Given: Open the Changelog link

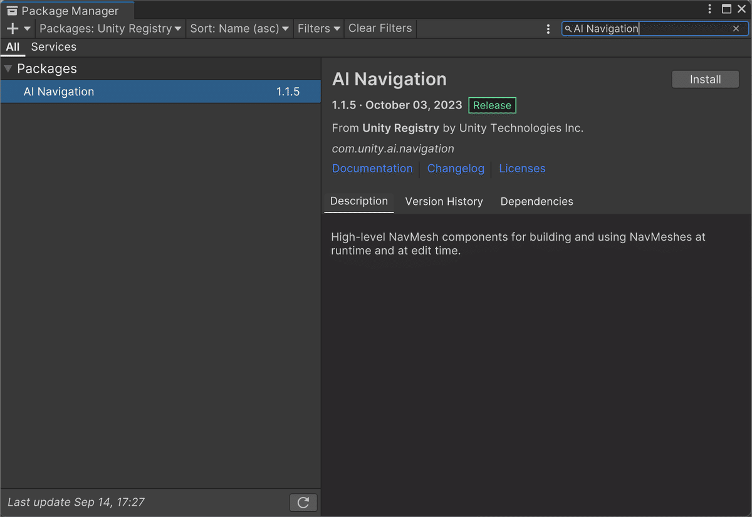Looking at the screenshot, I should pyautogui.click(x=456, y=169).
